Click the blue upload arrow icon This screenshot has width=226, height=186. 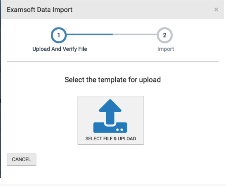[110, 110]
